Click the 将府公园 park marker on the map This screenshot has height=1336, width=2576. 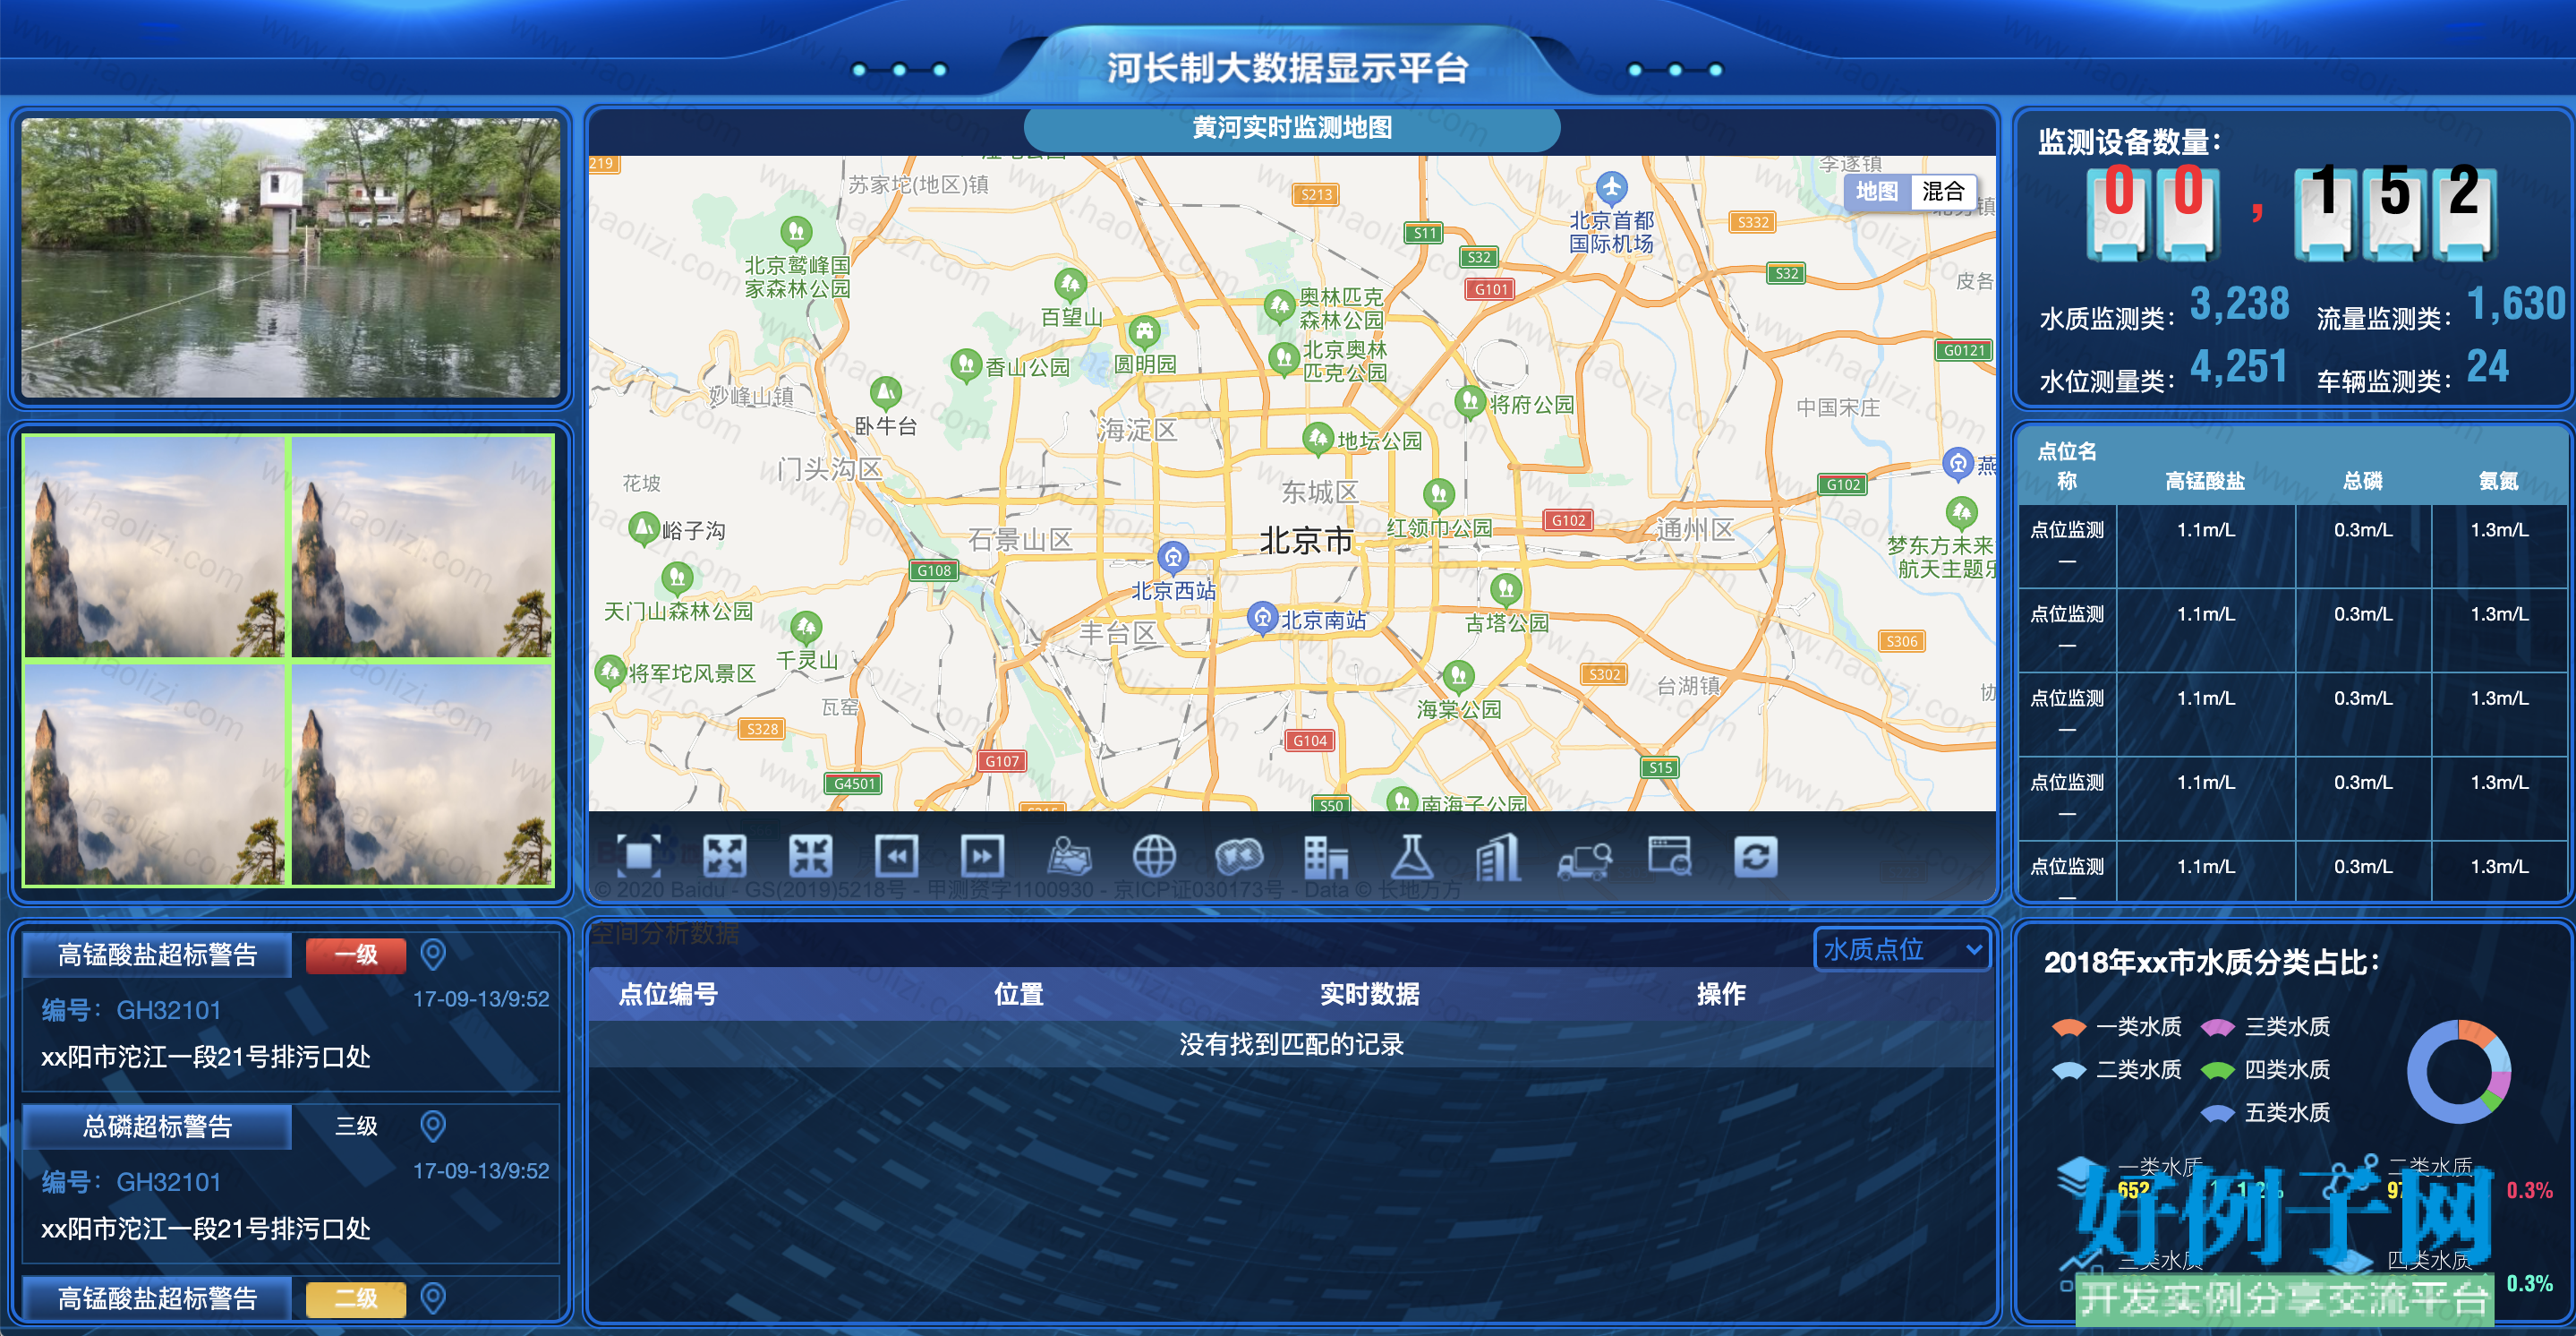point(1470,402)
